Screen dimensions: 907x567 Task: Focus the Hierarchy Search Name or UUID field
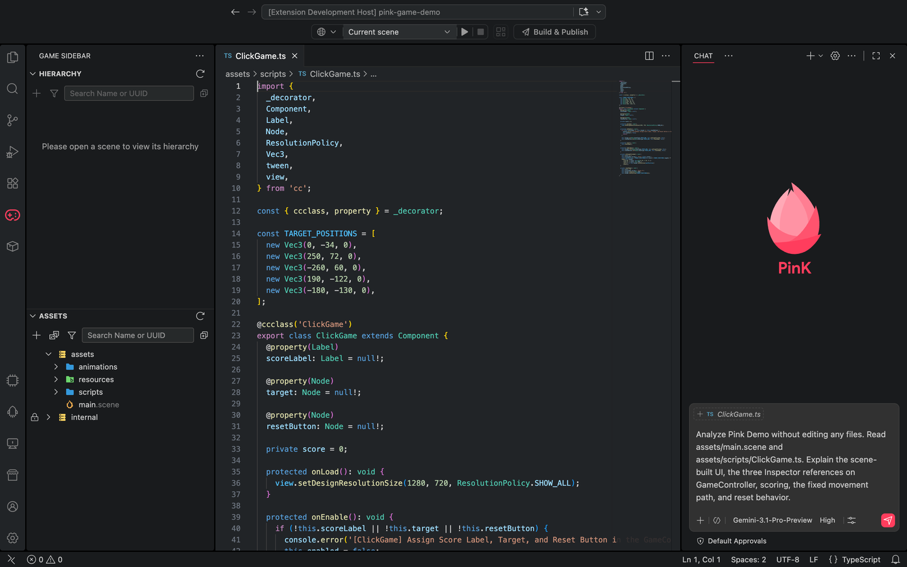129,93
